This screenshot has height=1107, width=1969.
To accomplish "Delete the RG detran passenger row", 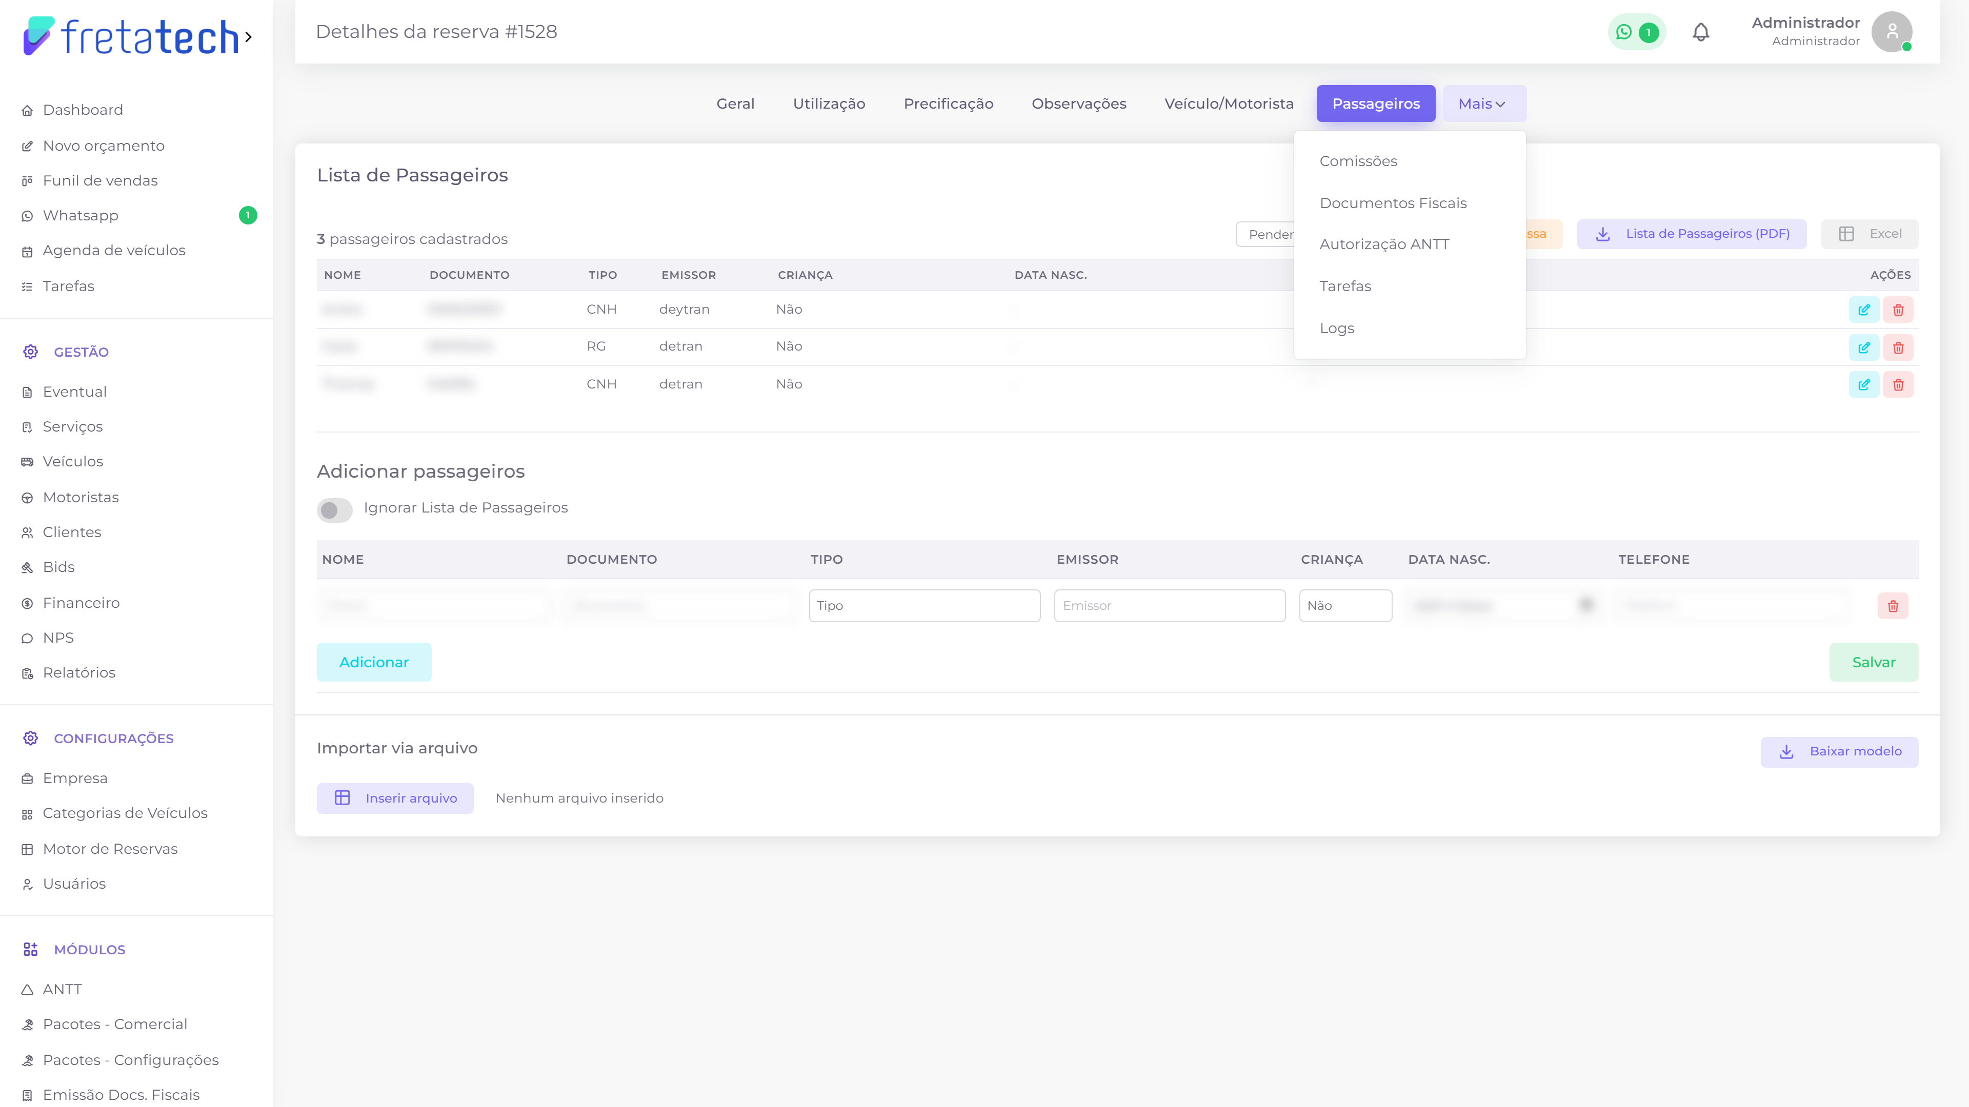I will (x=1898, y=347).
